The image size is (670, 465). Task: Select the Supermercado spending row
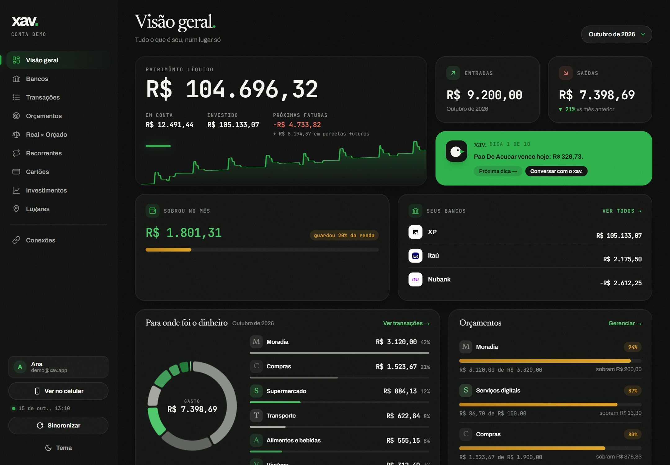(340, 394)
